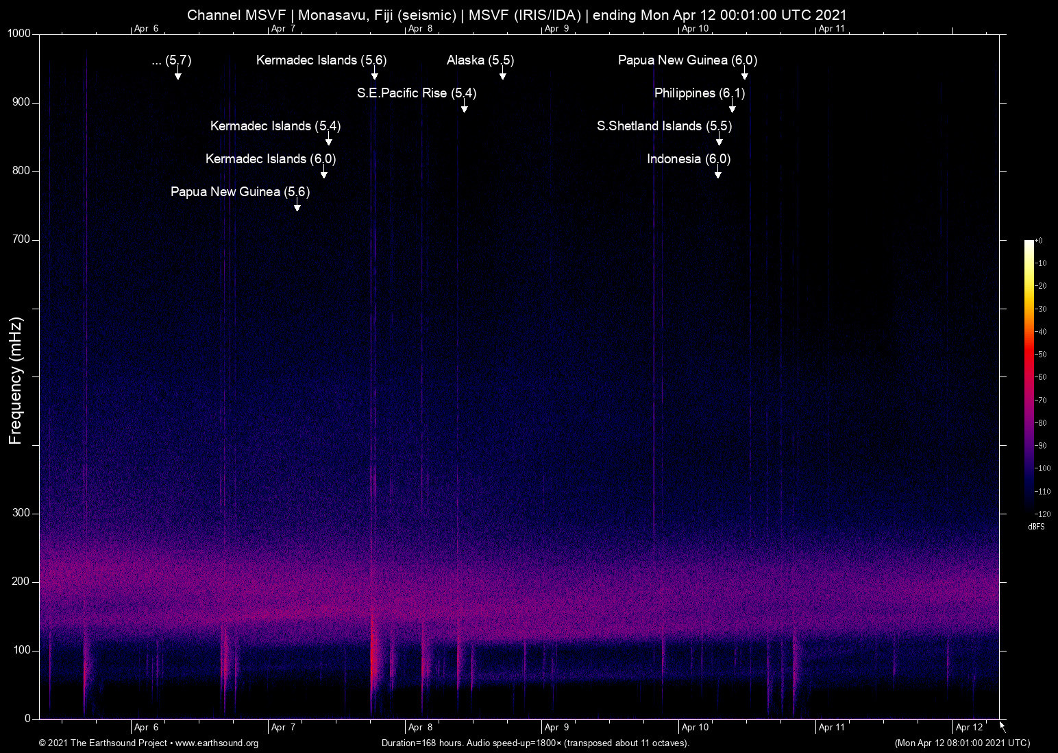Select the 'S.Shetland Islands (5.5)' event label
The image size is (1058, 753).
pyautogui.click(x=664, y=126)
